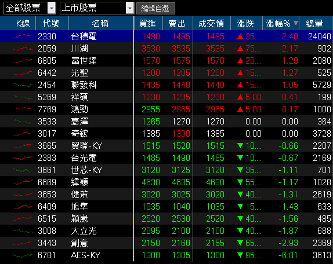
Task: Select stock name 台積電
Action: (84, 36)
